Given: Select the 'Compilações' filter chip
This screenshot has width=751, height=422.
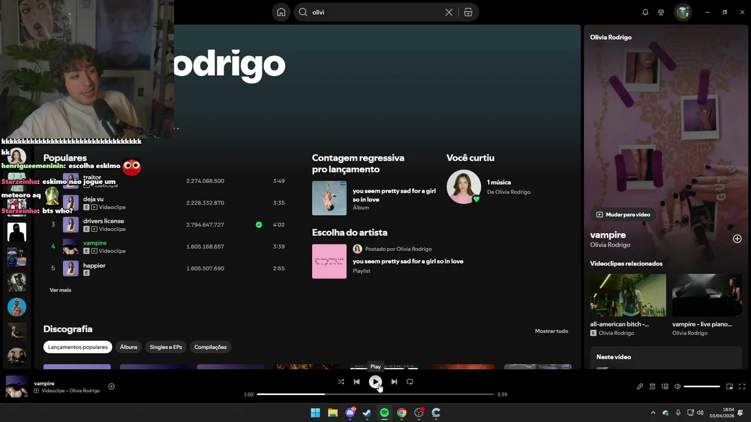Looking at the screenshot, I should coord(211,347).
